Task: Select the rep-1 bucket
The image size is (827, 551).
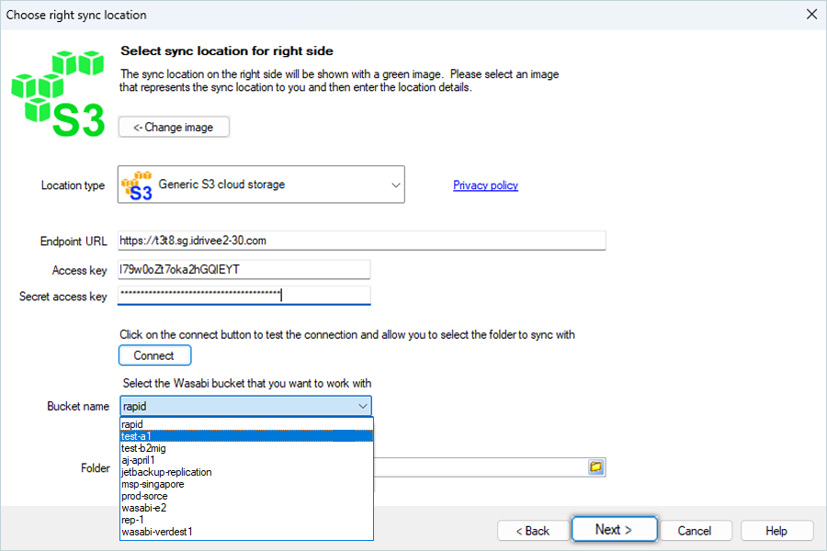Action: [x=246, y=520]
